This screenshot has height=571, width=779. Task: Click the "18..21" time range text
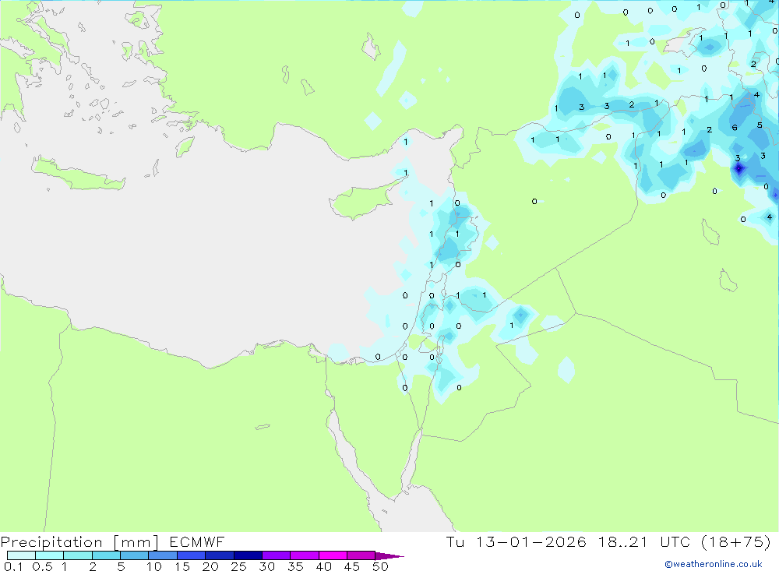[x=623, y=541]
